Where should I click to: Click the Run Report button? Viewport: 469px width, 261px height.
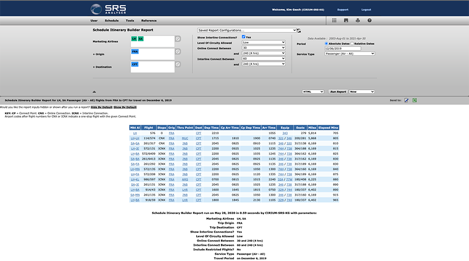[x=338, y=91]
